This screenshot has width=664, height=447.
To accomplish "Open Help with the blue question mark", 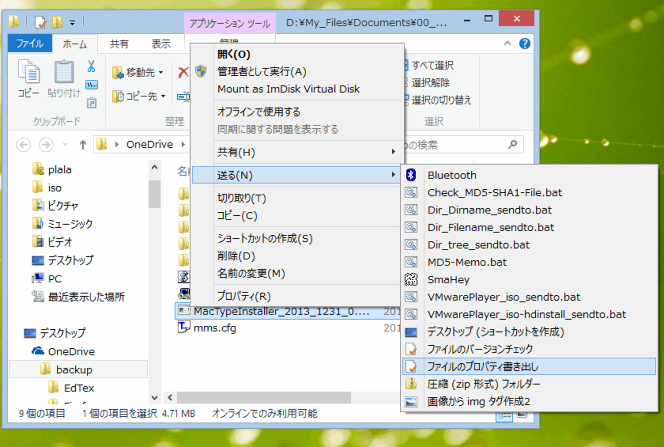I will tap(524, 43).
